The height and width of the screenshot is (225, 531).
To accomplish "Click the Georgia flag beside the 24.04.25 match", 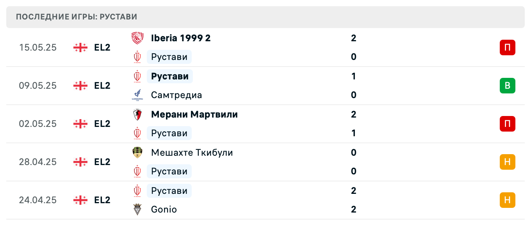I will pyautogui.click(x=80, y=200).
